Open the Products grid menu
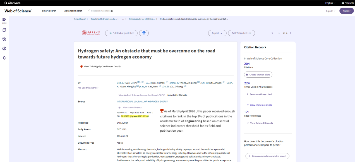355x162 pixels. pos(347,3)
